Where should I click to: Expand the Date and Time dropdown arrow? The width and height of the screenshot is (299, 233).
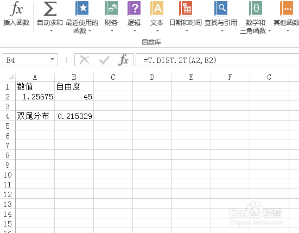(187, 30)
